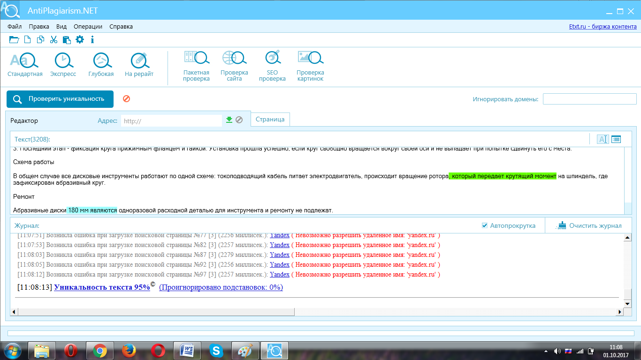Open SEO проверка tool
Screen dimensions: 641x360
click(x=272, y=67)
